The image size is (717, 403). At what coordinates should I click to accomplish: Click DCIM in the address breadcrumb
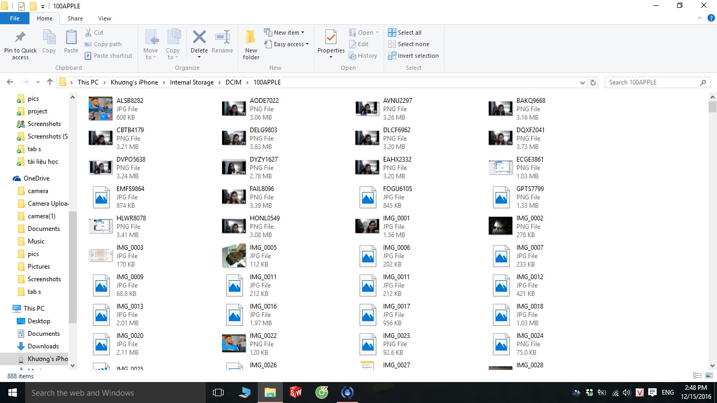tap(233, 82)
